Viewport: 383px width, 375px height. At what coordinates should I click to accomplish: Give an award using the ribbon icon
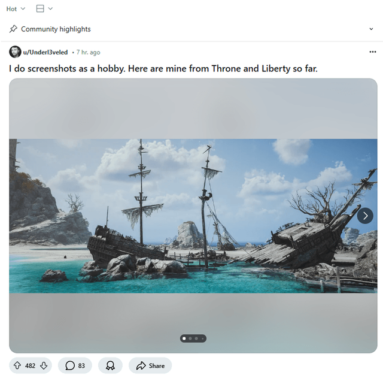(110, 365)
